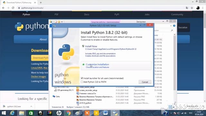Click the yellow Download Python button
The height and width of the screenshot is (116, 206).
tap(40, 58)
